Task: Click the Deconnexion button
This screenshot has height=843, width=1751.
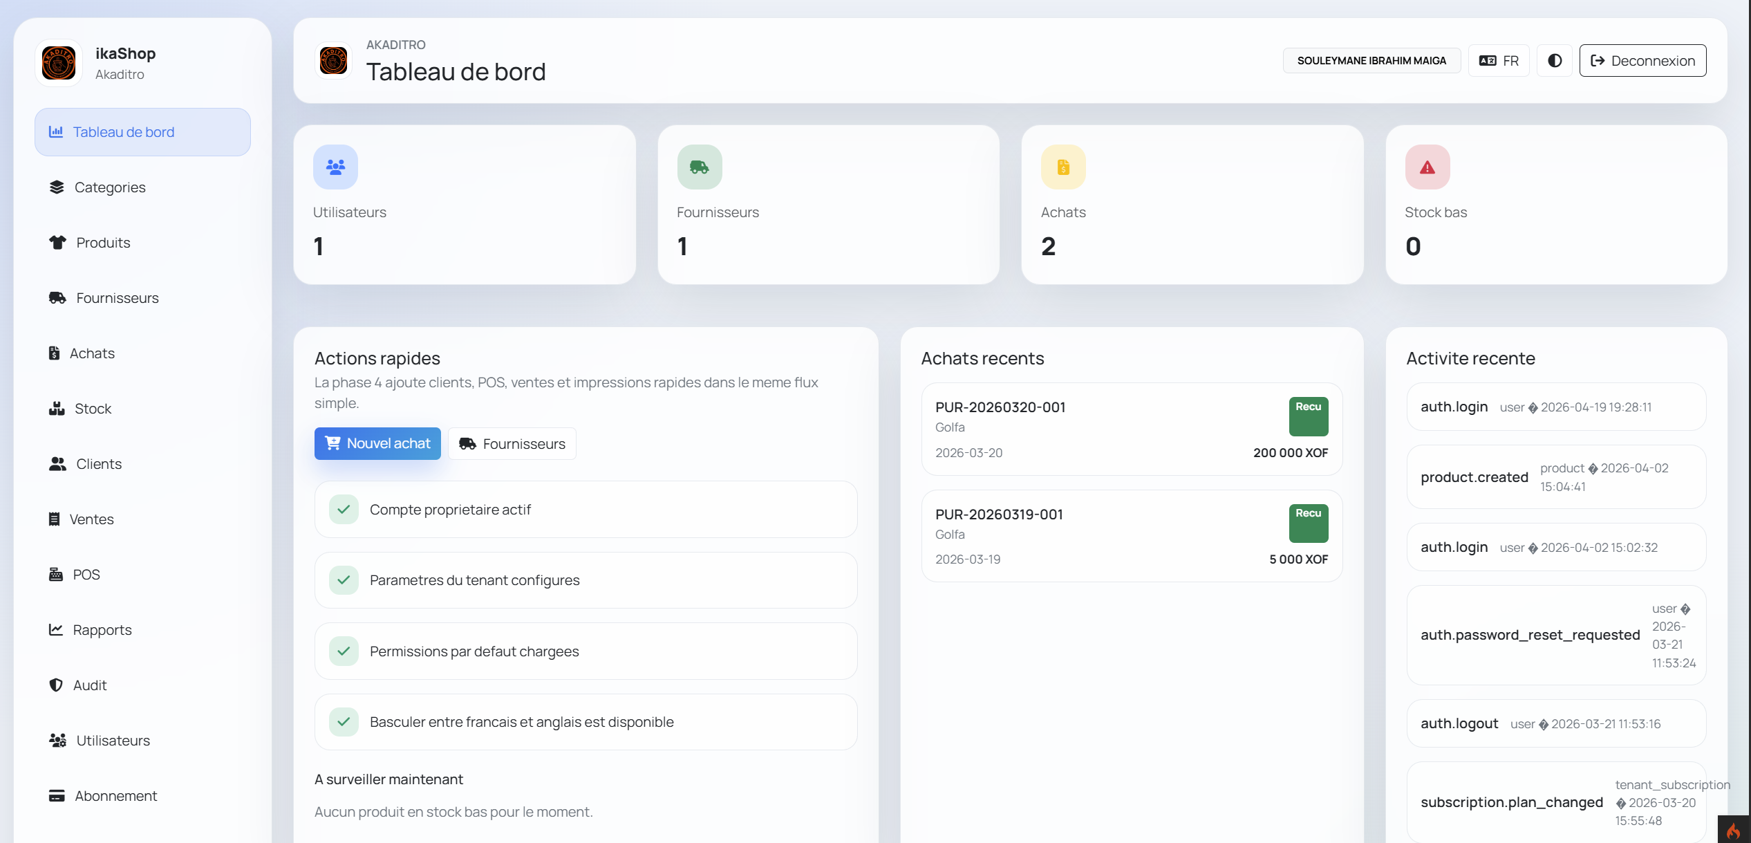Action: pos(1642,61)
